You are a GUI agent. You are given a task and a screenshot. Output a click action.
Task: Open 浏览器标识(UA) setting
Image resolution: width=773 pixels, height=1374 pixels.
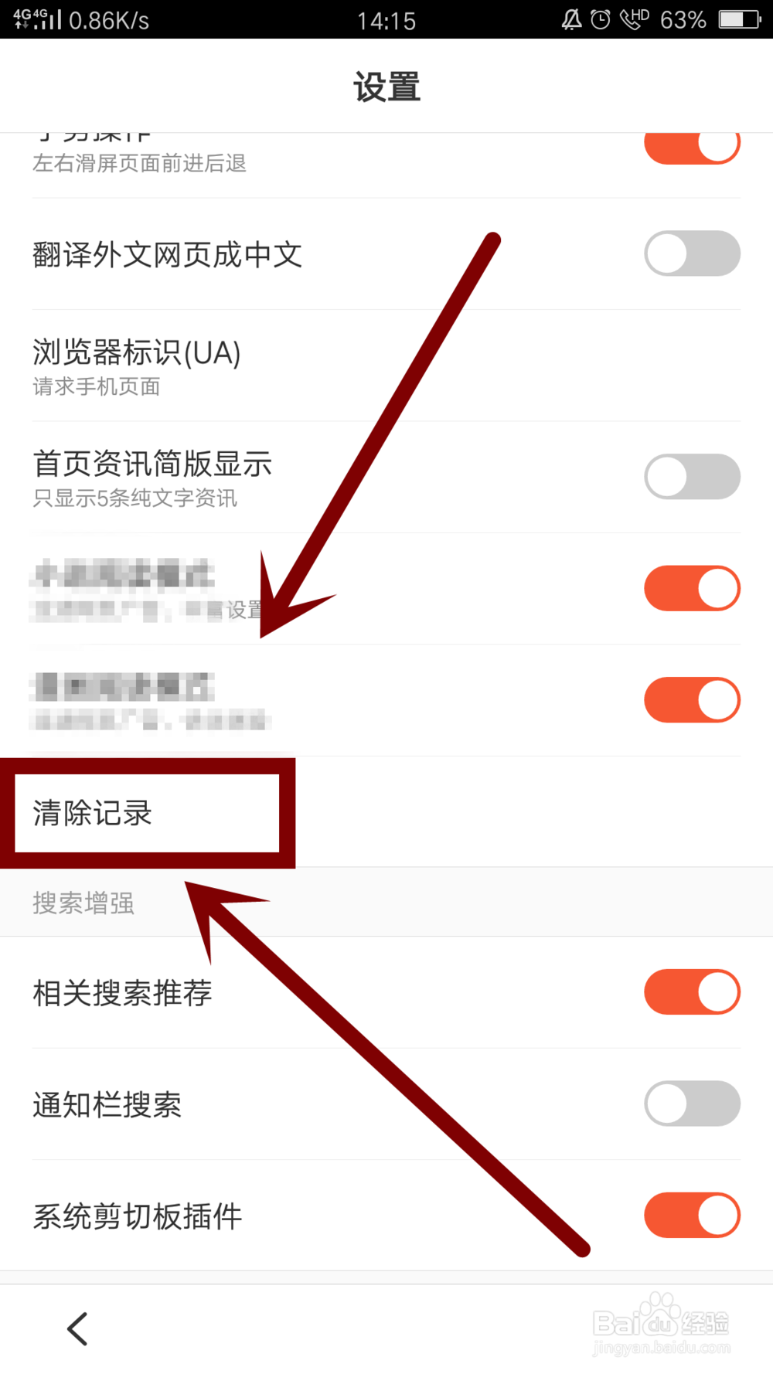click(x=386, y=366)
